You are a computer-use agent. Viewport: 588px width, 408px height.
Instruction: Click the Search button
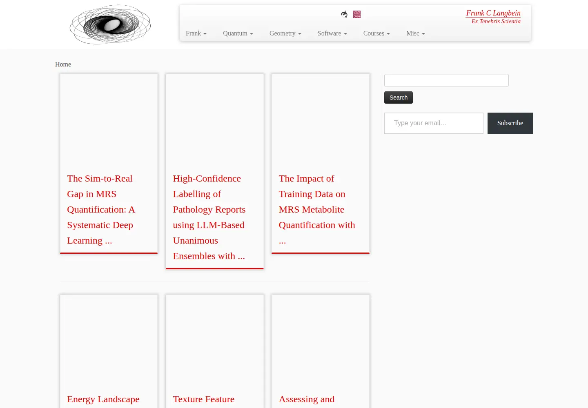pyautogui.click(x=399, y=98)
